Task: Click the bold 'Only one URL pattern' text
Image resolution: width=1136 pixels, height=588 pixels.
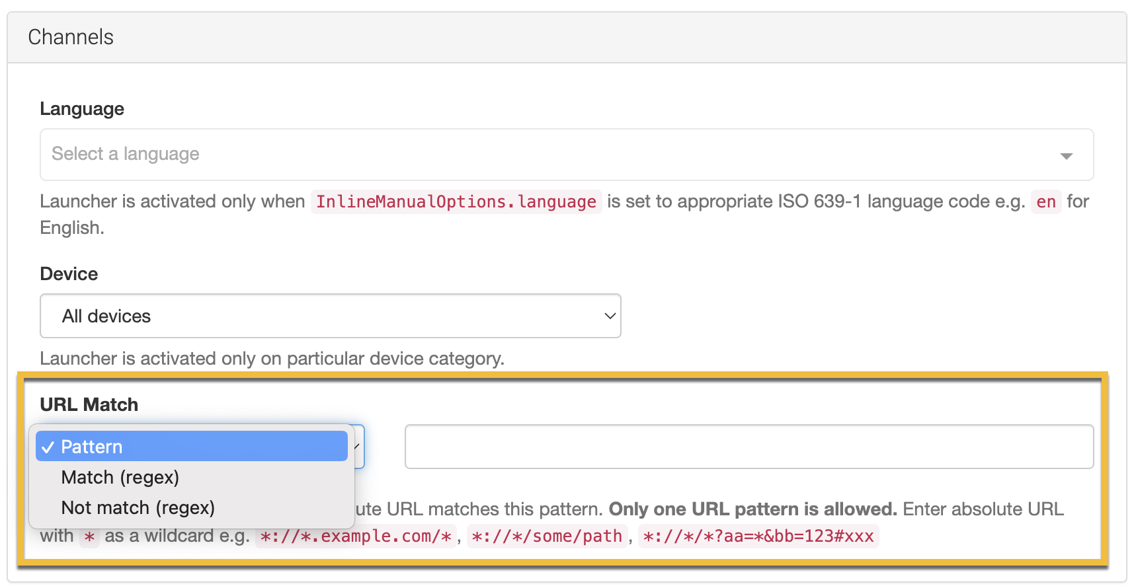Action: point(752,509)
